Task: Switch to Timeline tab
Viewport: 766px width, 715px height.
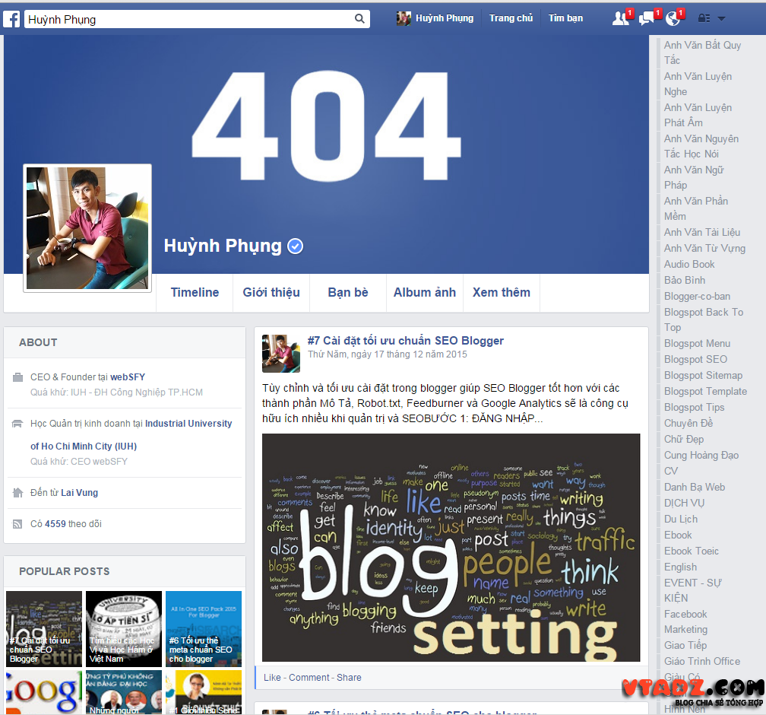Action: pos(195,292)
